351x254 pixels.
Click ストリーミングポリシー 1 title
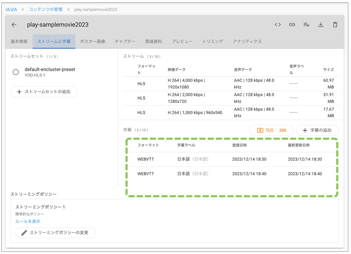point(40,207)
